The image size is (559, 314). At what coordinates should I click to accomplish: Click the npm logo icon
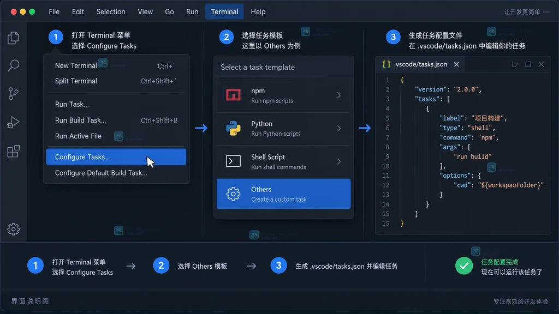point(233,95)
